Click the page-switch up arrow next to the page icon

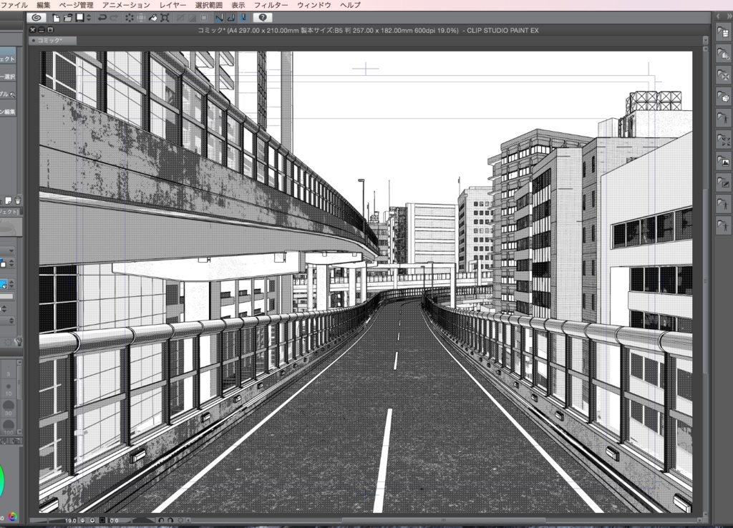point(89,15)
